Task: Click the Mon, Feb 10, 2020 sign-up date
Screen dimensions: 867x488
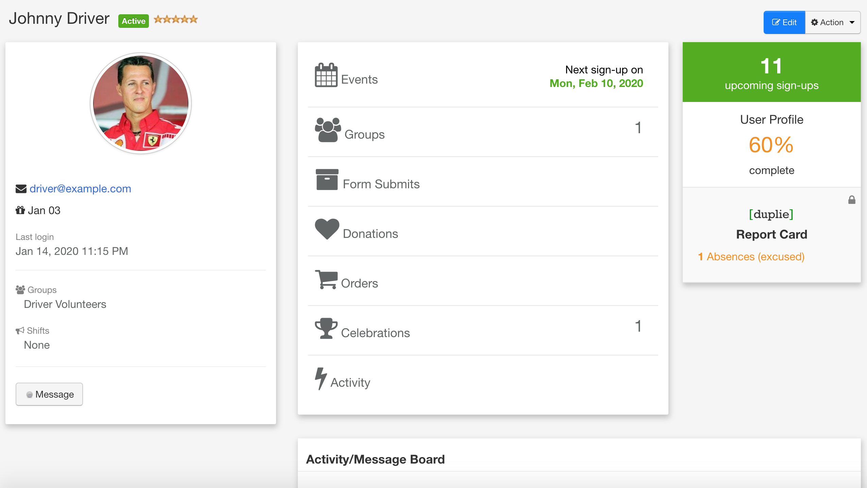Action: pos(596,83)
